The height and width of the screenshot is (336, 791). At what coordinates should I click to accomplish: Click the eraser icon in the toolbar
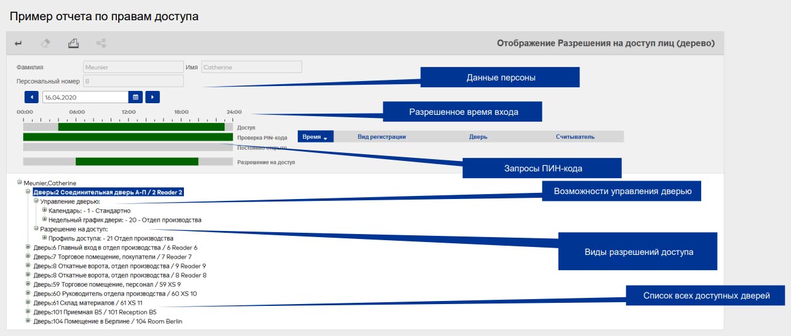coord(46,44)
